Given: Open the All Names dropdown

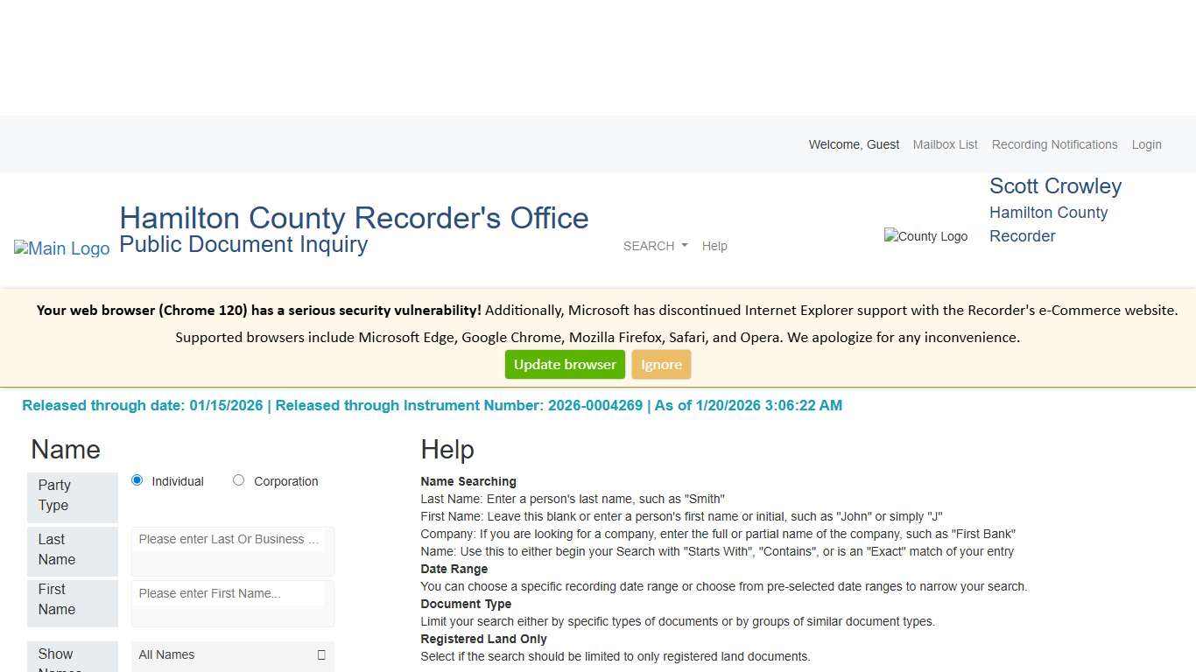Looking at the screenshot, I should point(232,654).
